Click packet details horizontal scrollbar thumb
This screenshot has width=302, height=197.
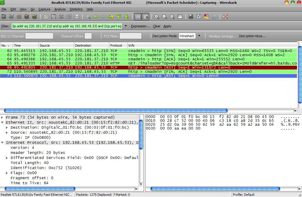(x=40, y=189)
